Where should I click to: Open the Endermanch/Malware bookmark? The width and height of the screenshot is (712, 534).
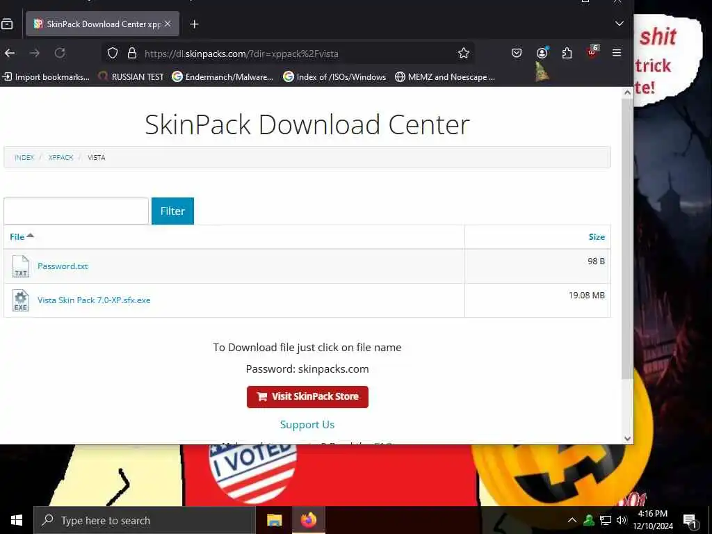coord(223,76)
